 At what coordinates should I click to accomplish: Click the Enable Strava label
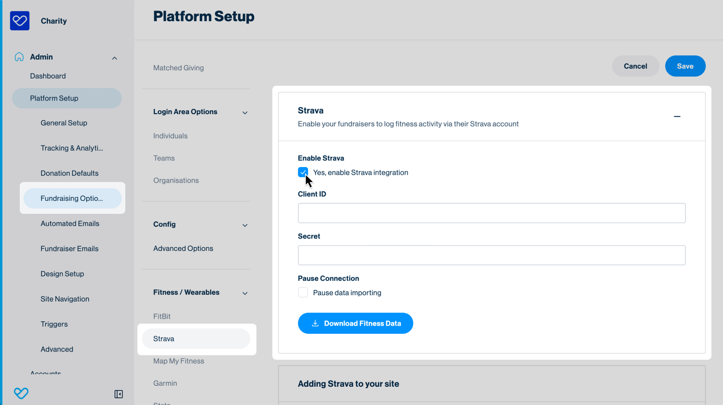[x=321, y=158]
